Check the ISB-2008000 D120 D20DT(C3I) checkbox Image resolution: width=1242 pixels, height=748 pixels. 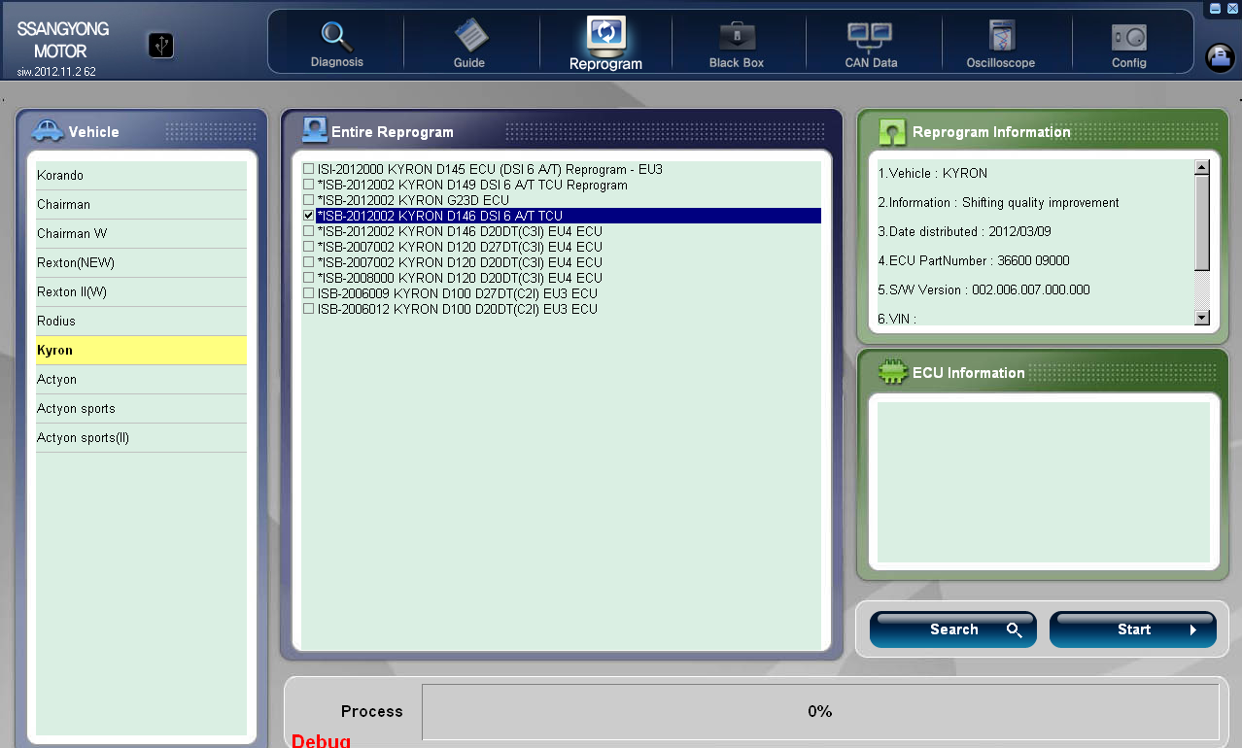(308, 278)
